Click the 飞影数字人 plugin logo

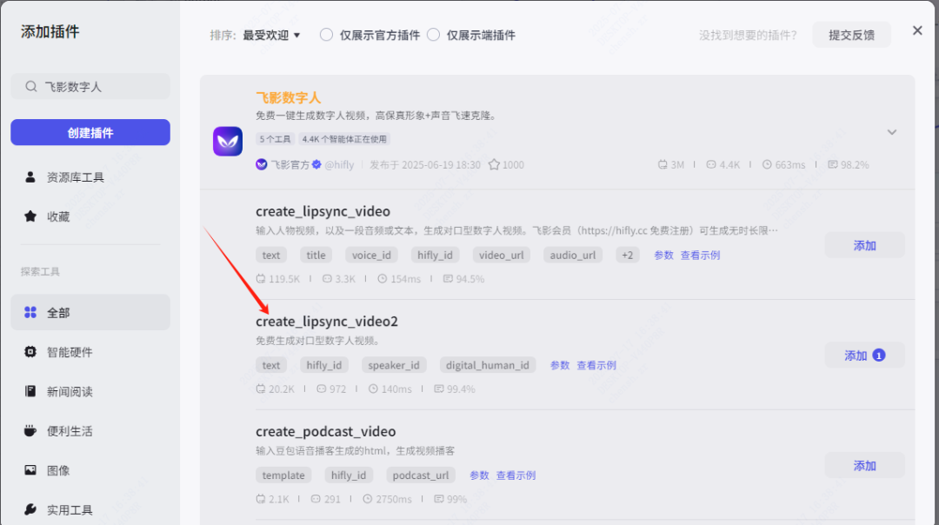pos(228,142)
